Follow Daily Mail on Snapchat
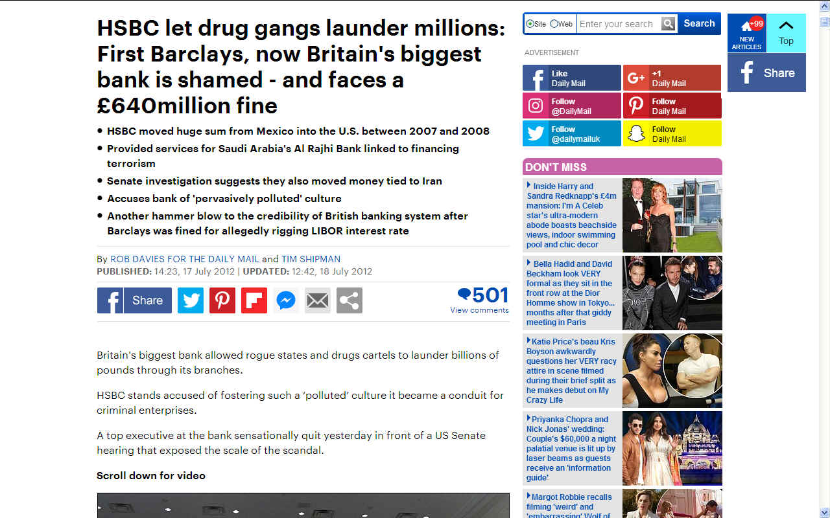Image resolution: width=830 pixels, height=518 pixels. coord(672,134)
